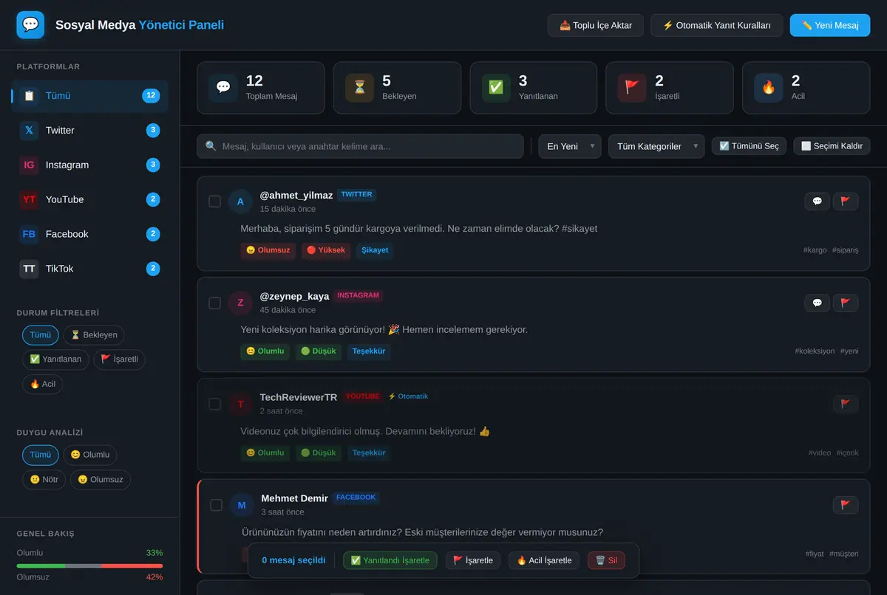
Task: Open the Instagram platform filter
Action: point(89,165)
